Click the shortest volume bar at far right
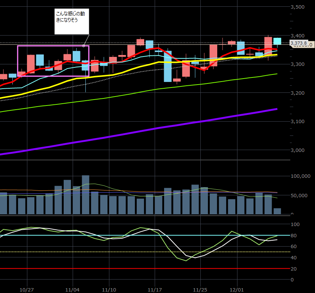Image resolution: width=315 pixels, height=293 pixels. 277,211
